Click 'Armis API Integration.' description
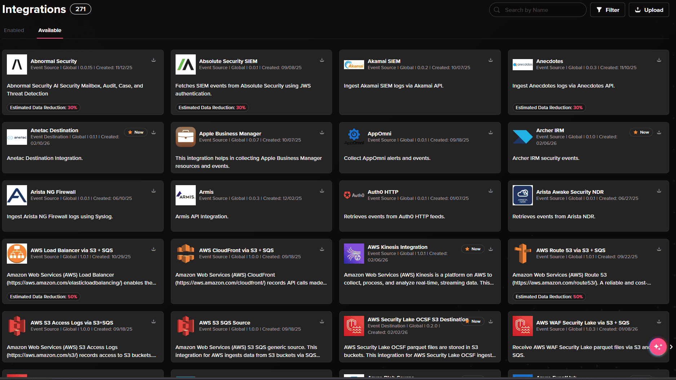The height and width of the screenshot is (380, 676). [x=202, y=216]
